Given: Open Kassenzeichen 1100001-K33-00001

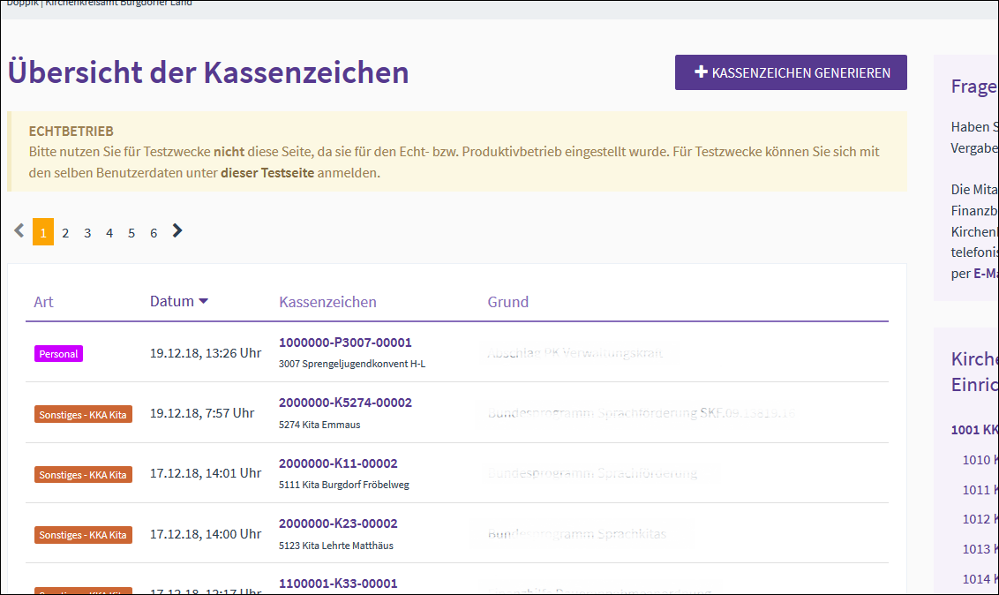Looking at the screenshot, I should point(338,584).
